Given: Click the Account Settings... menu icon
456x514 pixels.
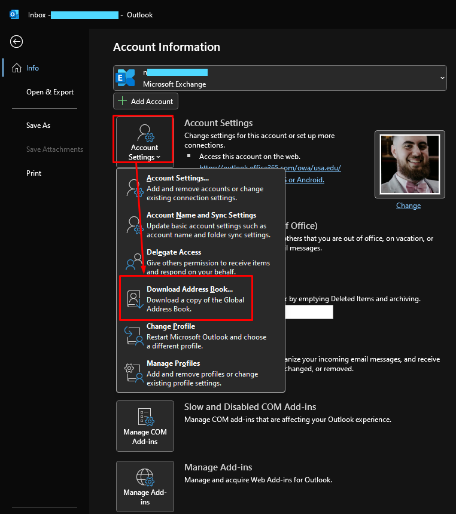Looking at the screenshot, I should (x=135, y=188).
